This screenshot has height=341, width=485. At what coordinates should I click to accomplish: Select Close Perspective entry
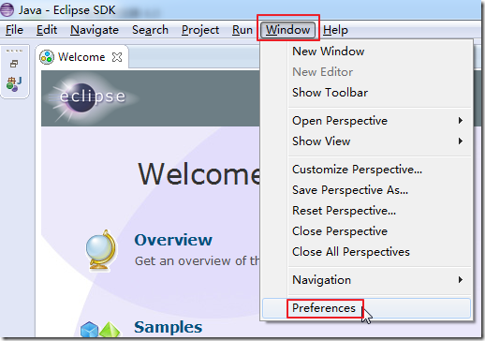[x=366, y=231]
